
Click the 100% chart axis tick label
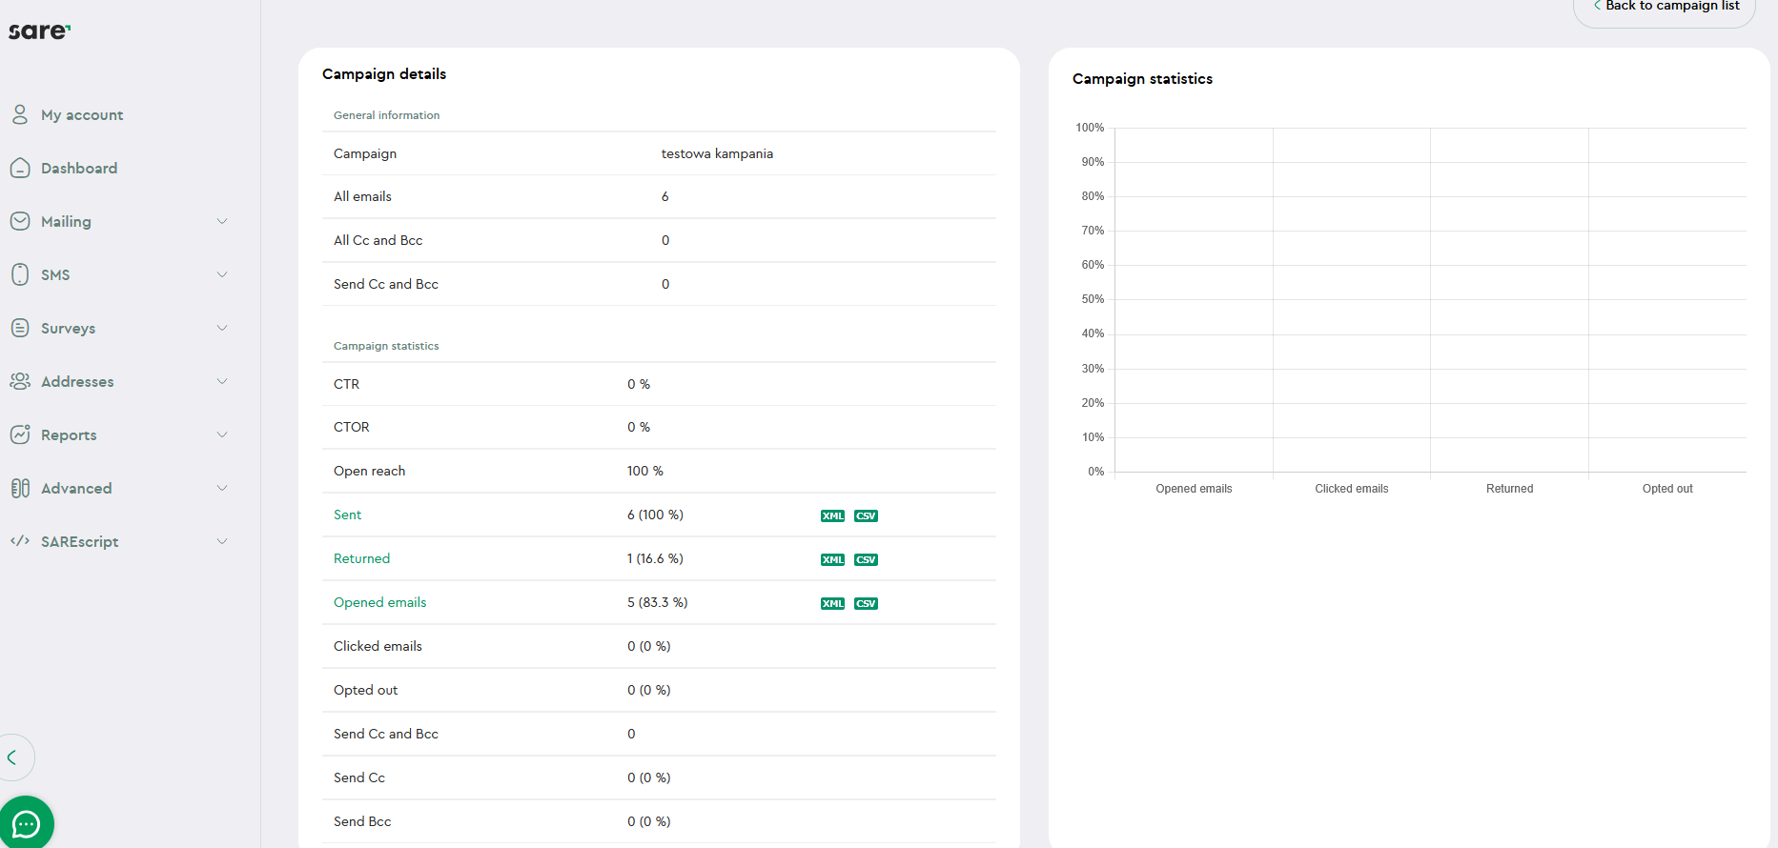click(x=1090, y=128)
